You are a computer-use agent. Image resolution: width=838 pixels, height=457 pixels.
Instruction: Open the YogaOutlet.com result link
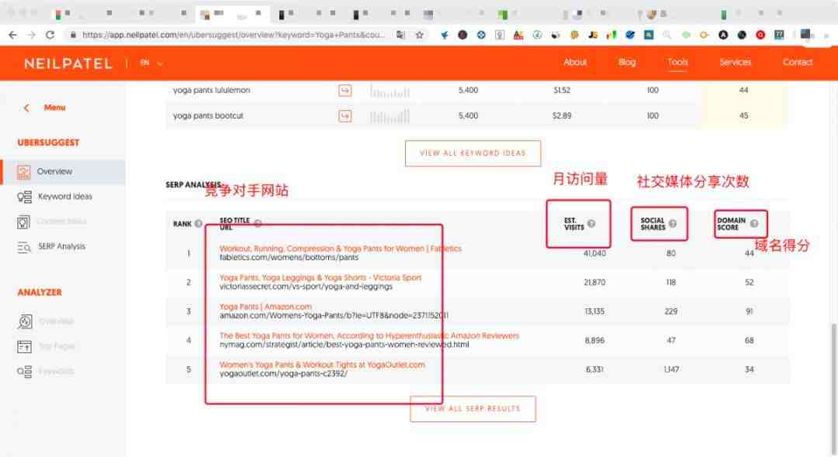[x=322, y=365]
